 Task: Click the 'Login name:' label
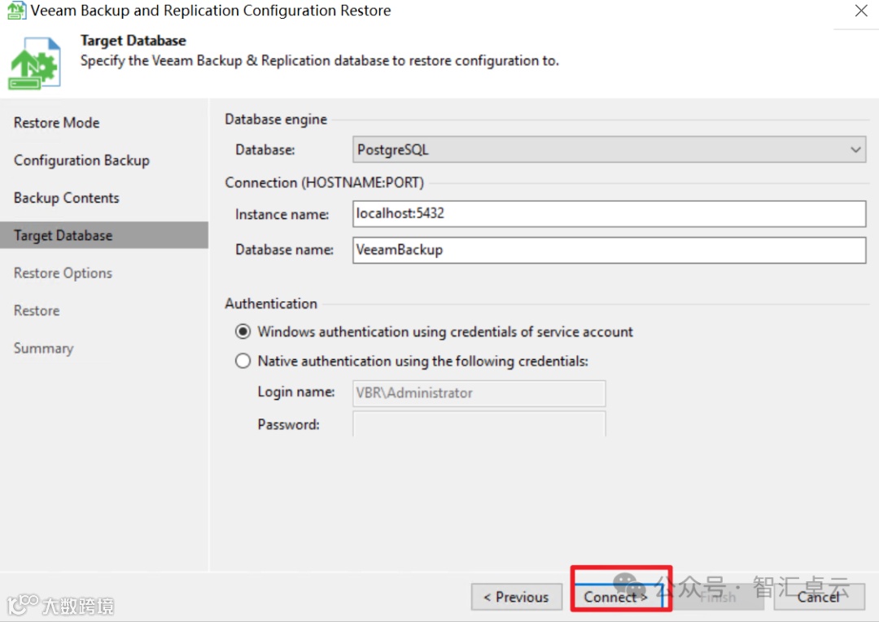pos(296,392)
